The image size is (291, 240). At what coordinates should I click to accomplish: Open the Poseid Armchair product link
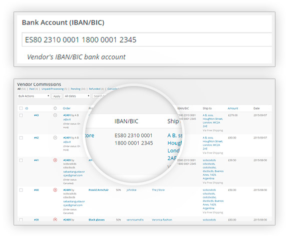point(99,190)
